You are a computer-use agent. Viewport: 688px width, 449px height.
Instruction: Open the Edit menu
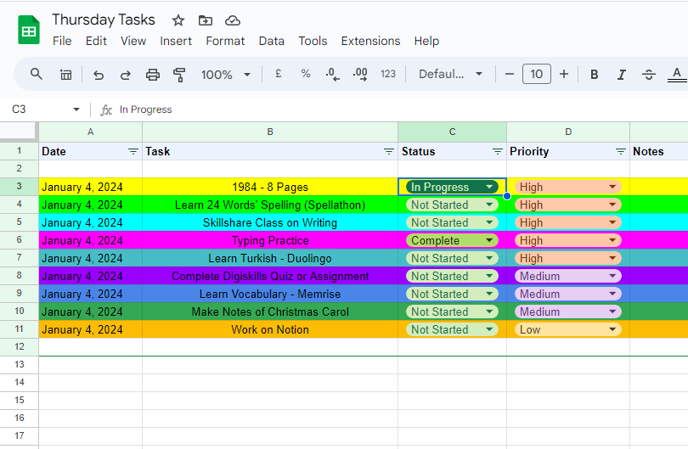point(96,41)
